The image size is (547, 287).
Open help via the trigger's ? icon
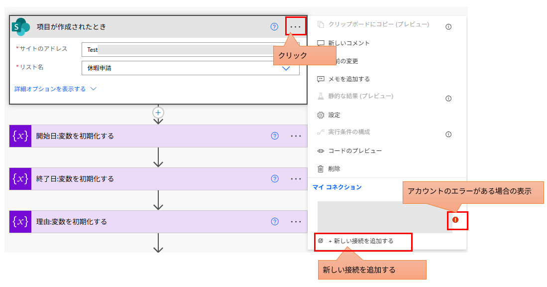point(274,27)
